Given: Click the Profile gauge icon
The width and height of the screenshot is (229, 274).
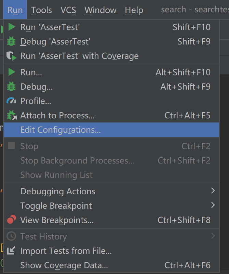Looking at the screenshot, I should point(12,101).
